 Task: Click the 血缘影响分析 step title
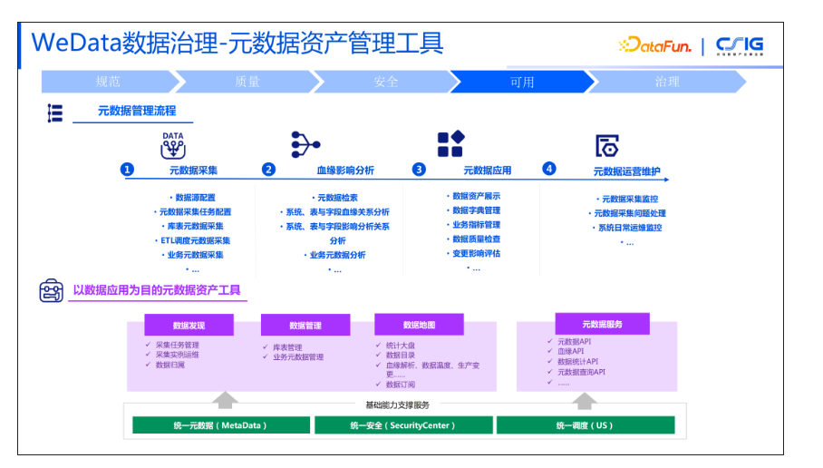click(345, 171)
